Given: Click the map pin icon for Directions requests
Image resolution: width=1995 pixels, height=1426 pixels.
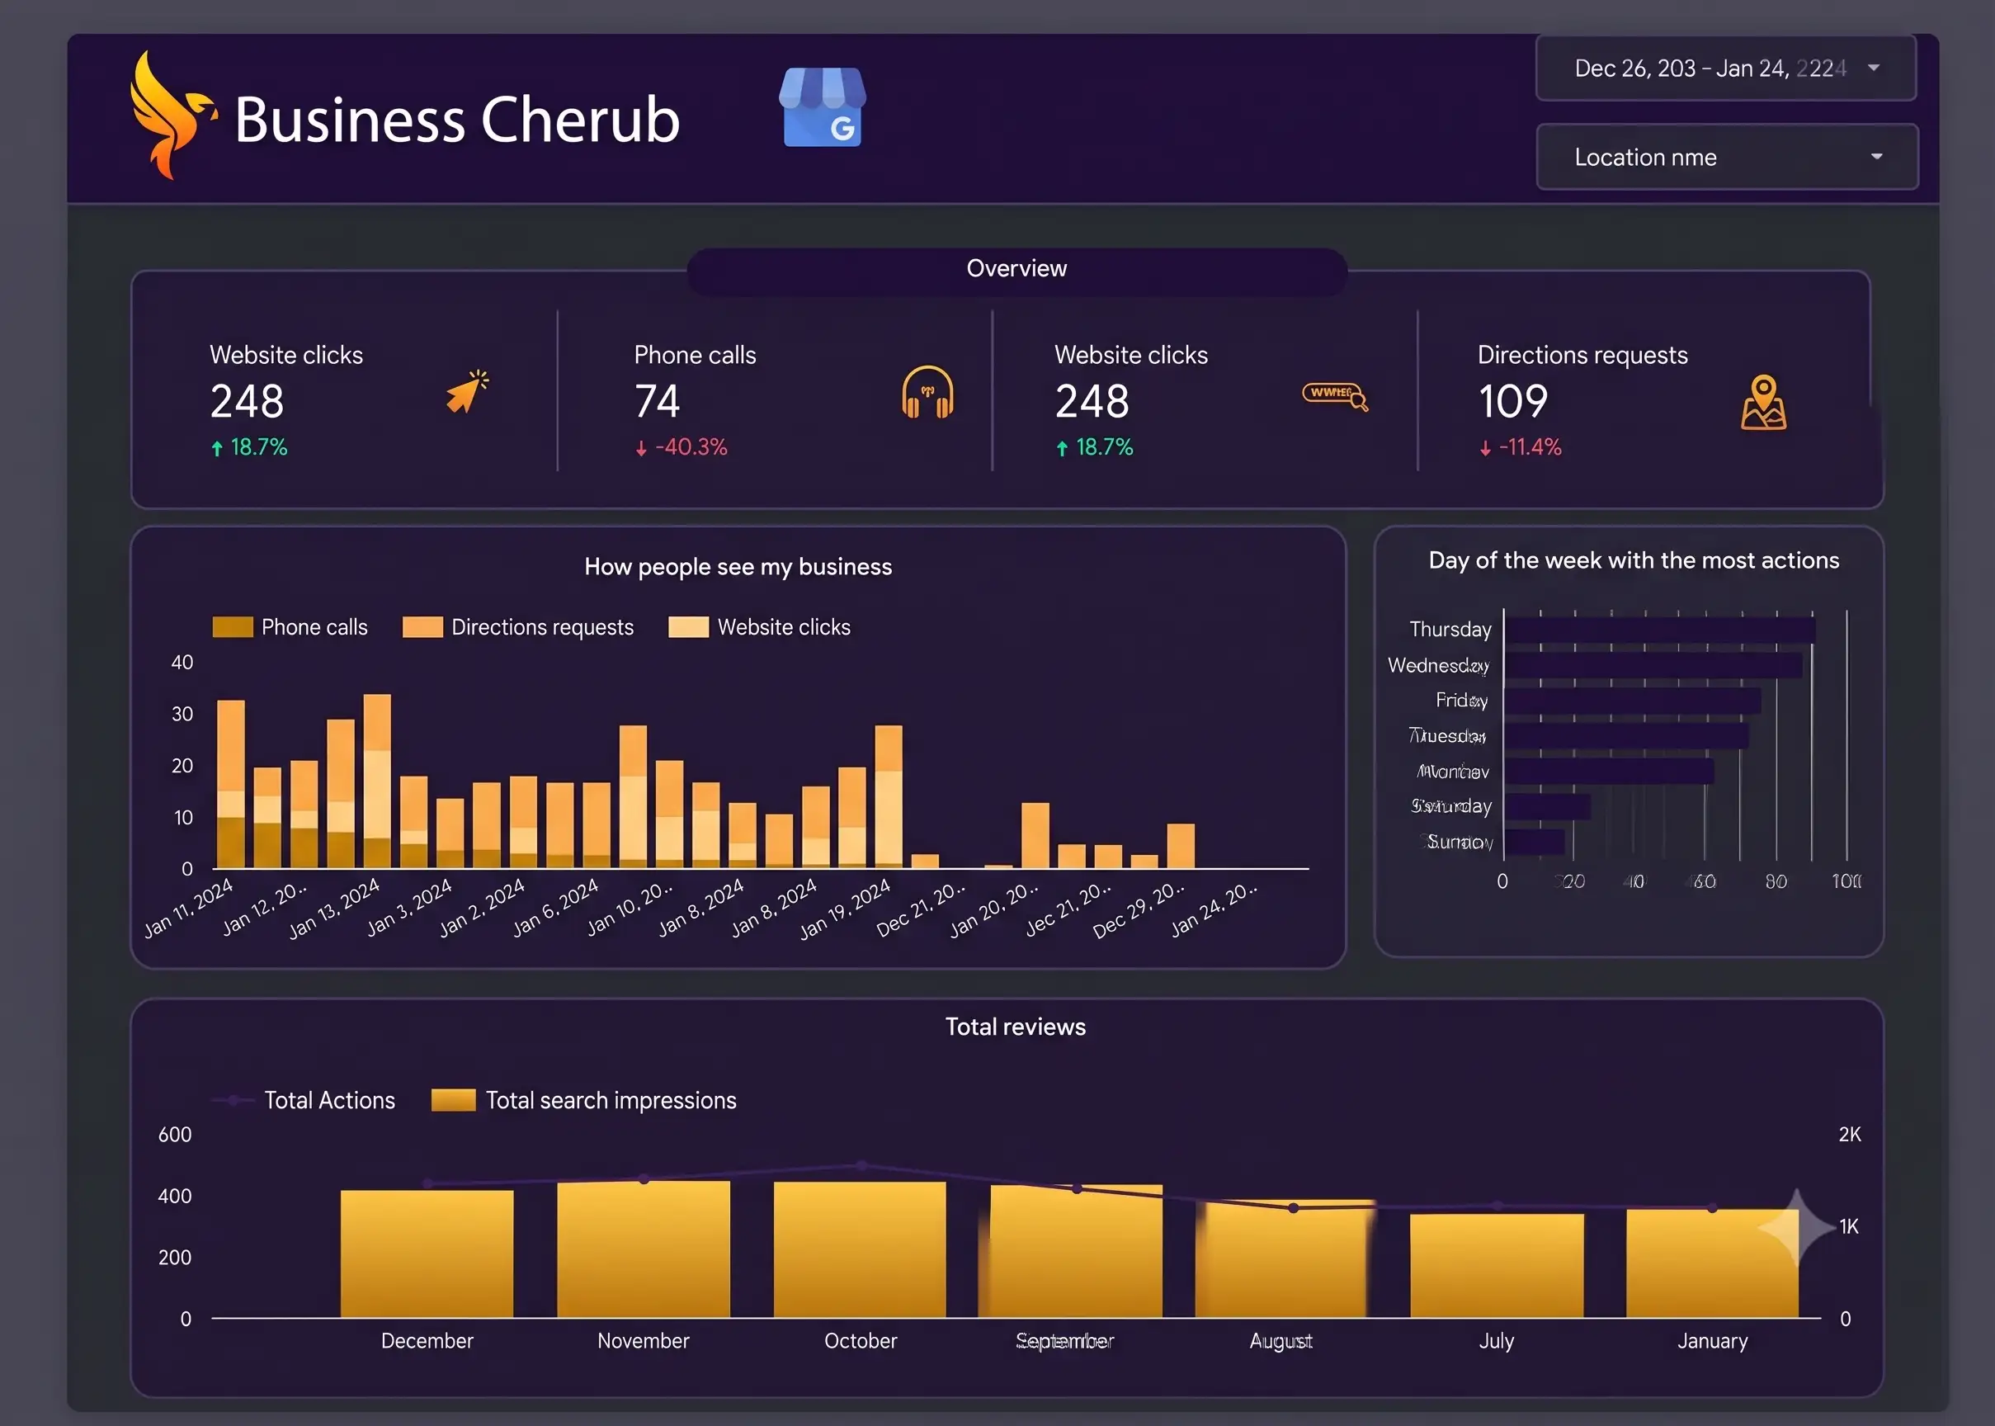Looking at the screenshot, I should pos(1763,402).
